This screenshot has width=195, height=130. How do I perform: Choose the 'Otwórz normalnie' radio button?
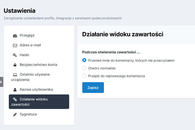[84, 68]
